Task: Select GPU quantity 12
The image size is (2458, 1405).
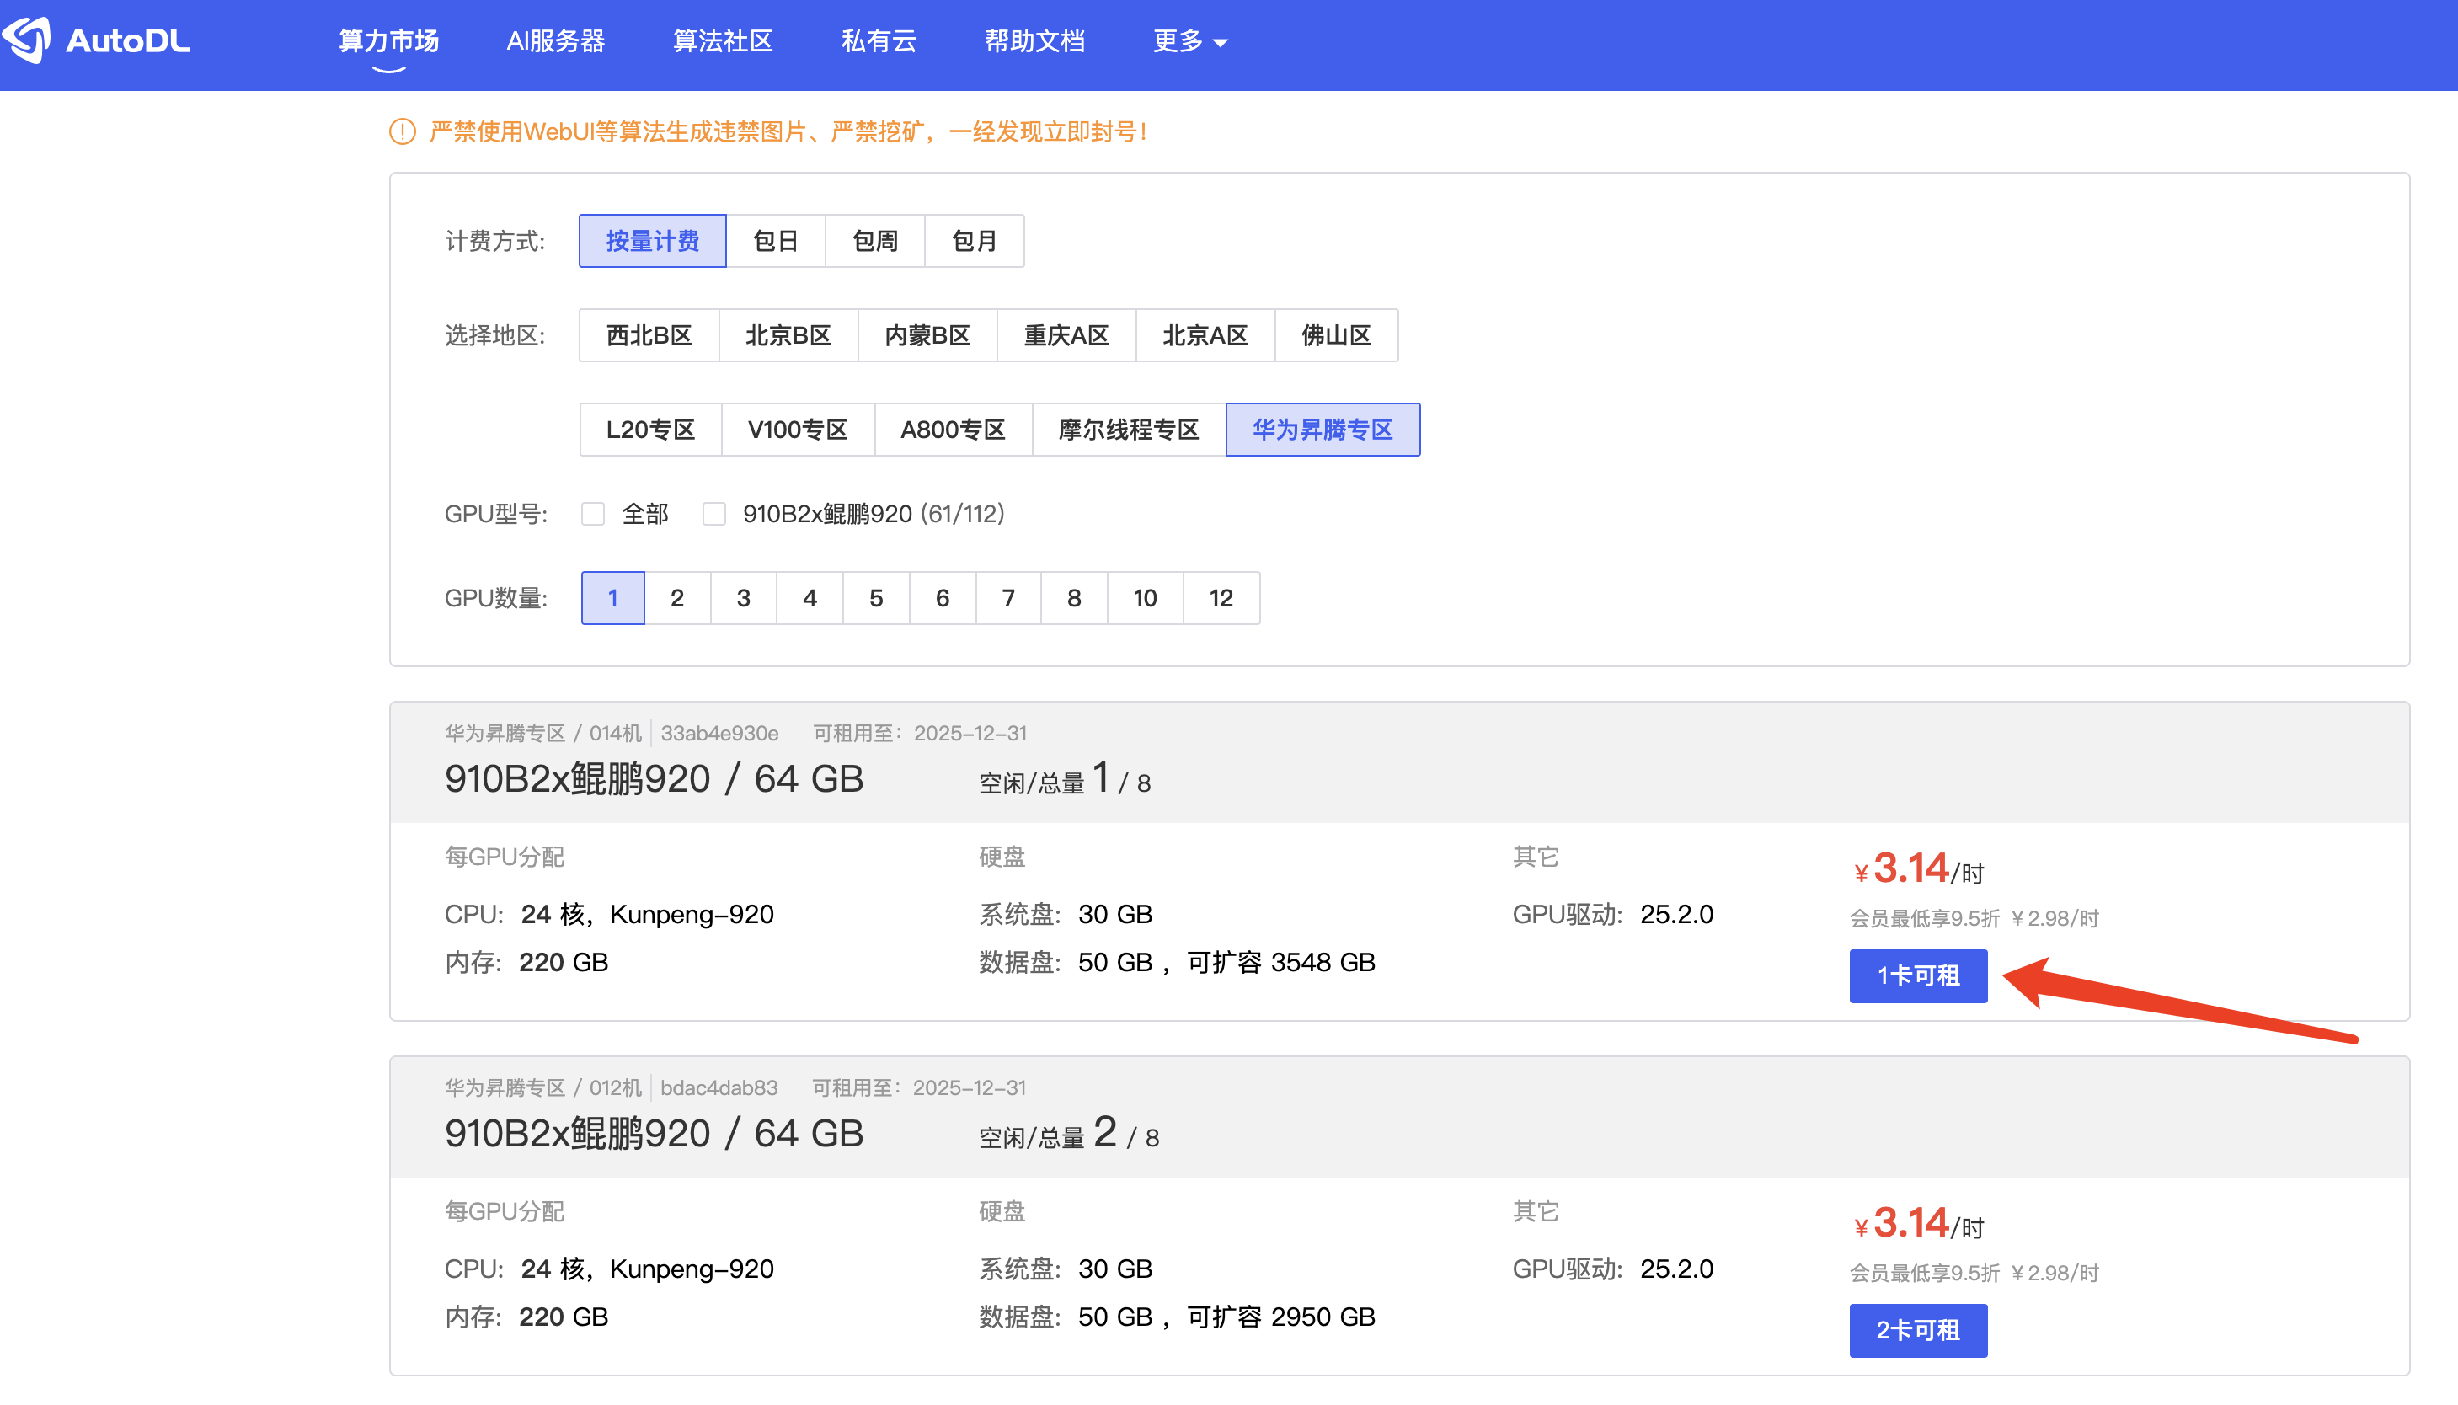Action: pyautogui.click(x=1221, y=598)
